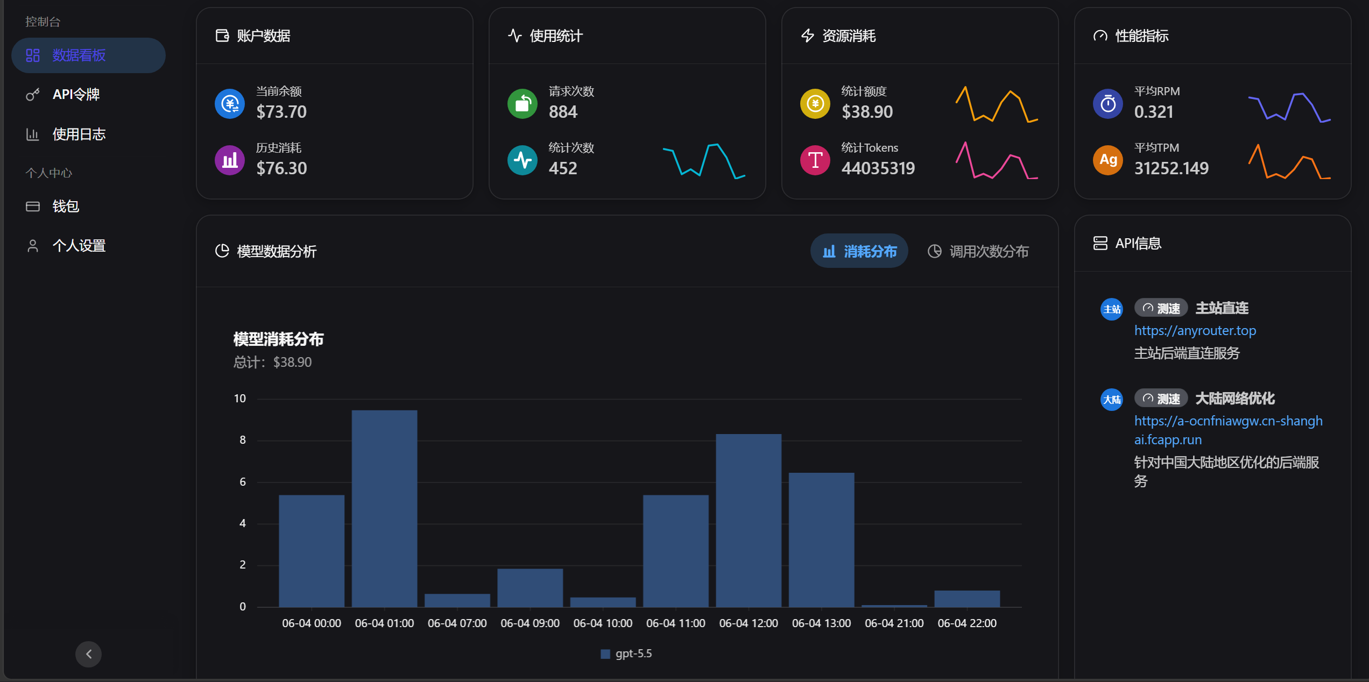Run 测速 for 大陆网络优化
This screenshot has width=1369, height=682.
point(1161,399)
